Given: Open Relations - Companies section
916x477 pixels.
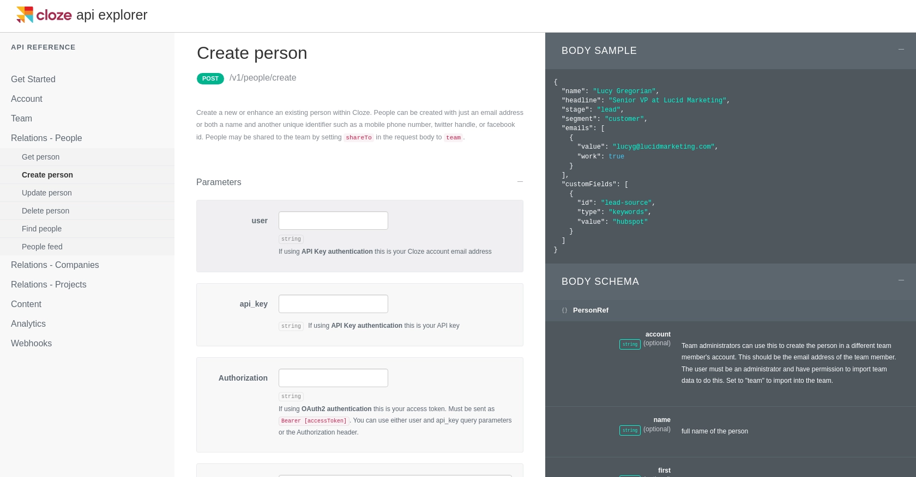Looking at the screenshot, I should click(x=55, y=265).
